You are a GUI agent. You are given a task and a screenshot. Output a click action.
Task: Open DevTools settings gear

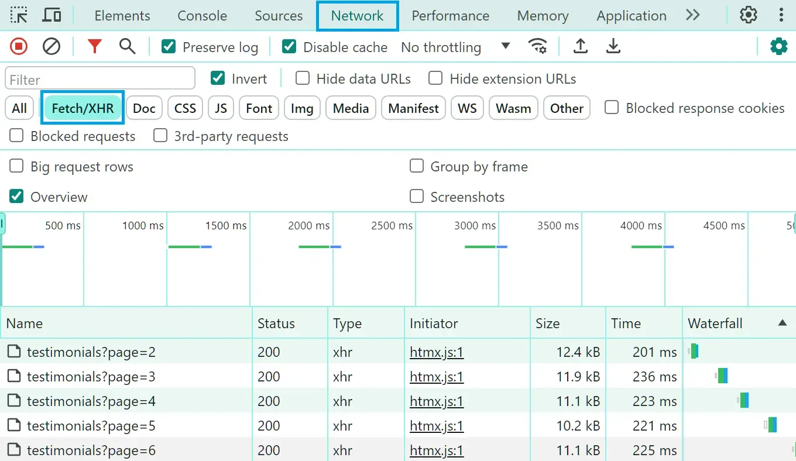pos(748,15)
